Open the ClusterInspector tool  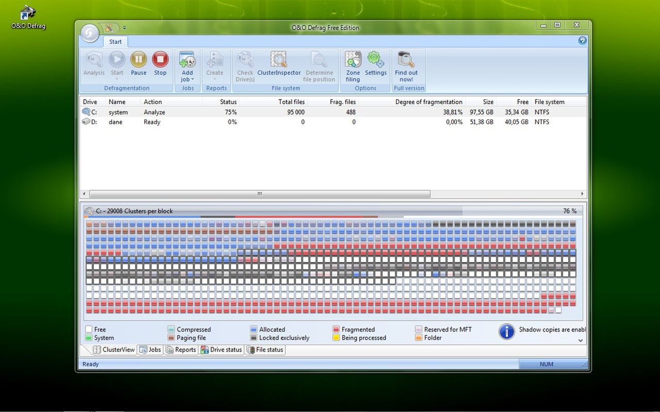pos(279,64)
